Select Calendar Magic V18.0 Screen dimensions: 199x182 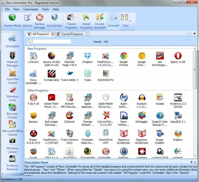click(x=70, y=59)
